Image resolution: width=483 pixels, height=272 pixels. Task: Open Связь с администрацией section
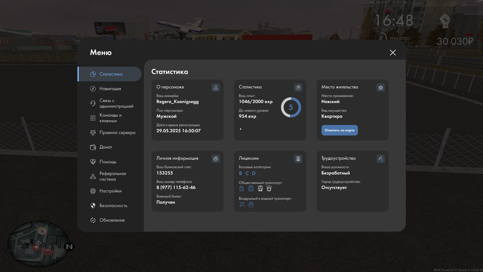pos(116,103)
